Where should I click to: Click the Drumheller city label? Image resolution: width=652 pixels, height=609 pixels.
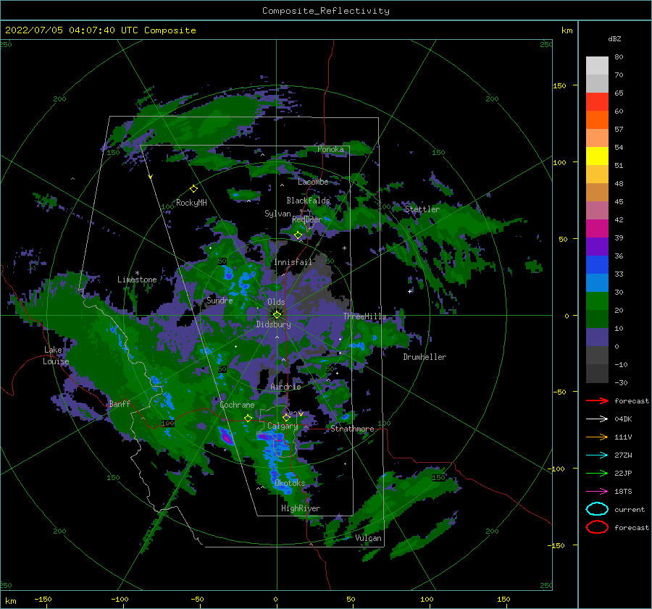point(425,357)
